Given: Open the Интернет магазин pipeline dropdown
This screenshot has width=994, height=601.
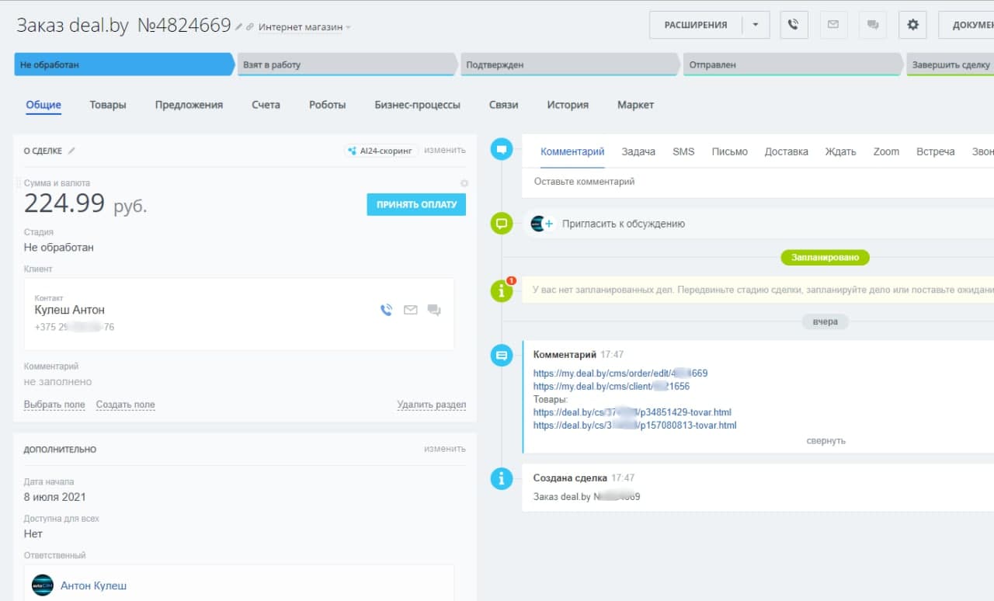Looking at the screenshot, I should click(304, 27).
